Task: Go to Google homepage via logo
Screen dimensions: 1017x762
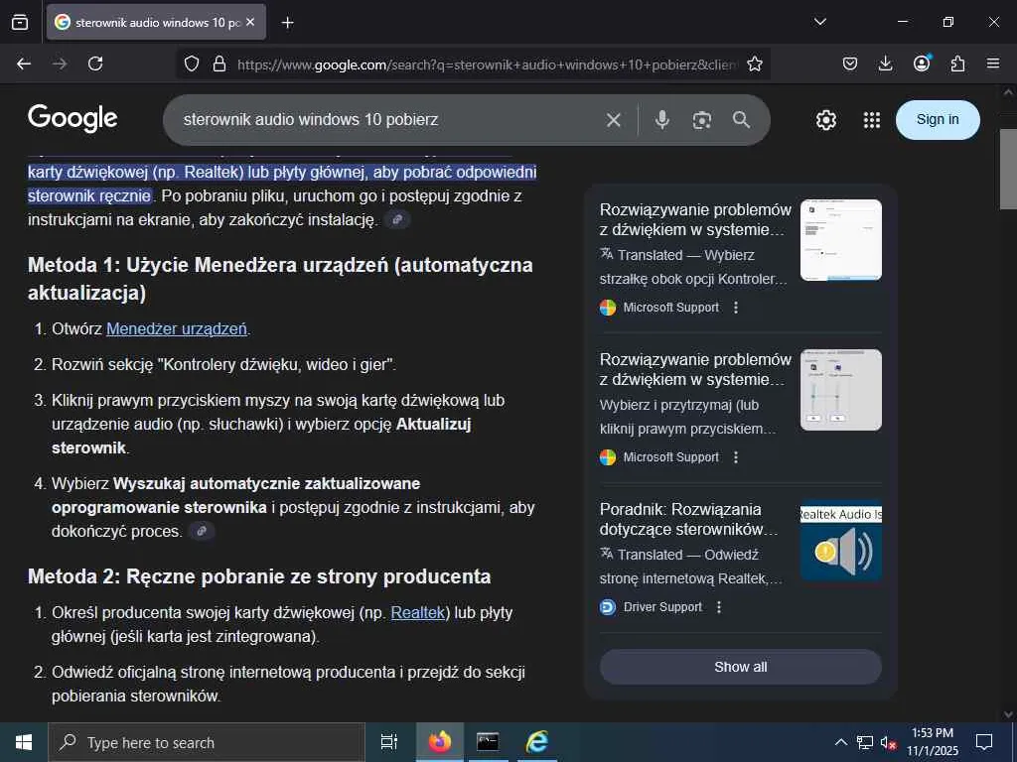Action: pyautogui.click(x=73, y=118)
